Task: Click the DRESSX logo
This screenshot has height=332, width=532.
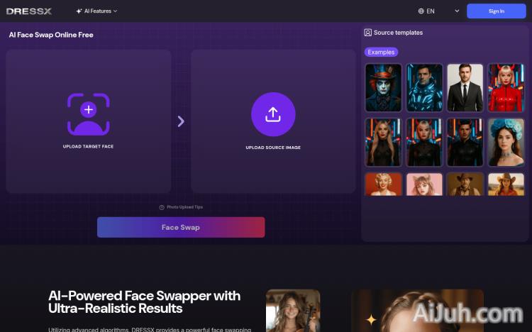Action: pyautogui.click(x=29, y=11)
